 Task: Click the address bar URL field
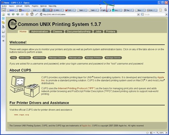88,14
